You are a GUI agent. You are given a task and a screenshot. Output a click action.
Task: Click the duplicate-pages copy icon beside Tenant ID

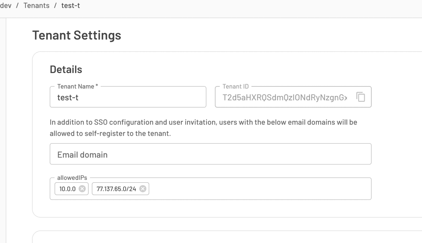click(361, 97)
